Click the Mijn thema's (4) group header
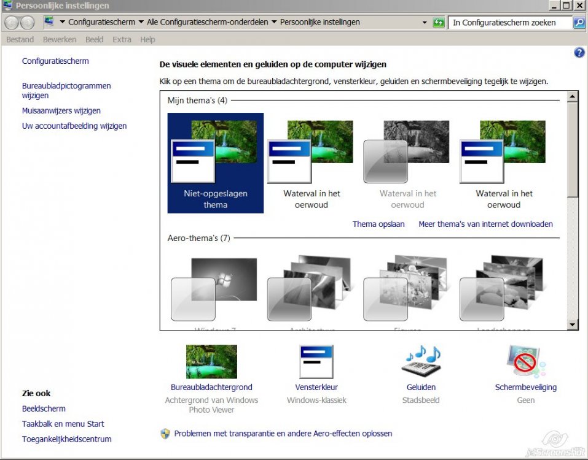Image resolution: width=588 pixels, height=460 pixels. [197, 101]
